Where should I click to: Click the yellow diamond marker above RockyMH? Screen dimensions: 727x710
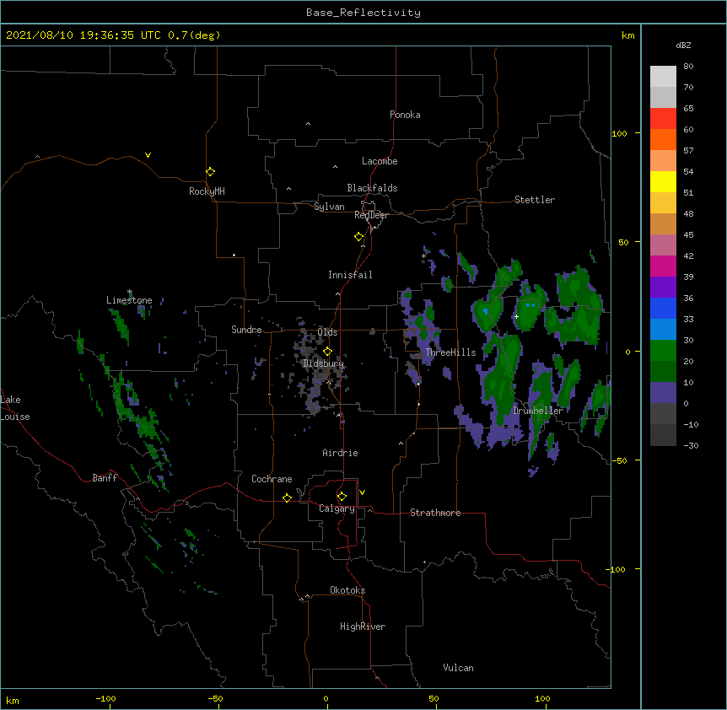tap(210, 172)
